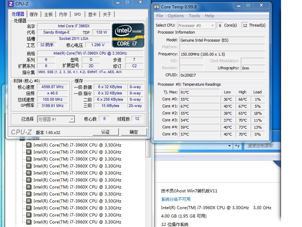Click the 核心电压 1.296 V value

98,45
